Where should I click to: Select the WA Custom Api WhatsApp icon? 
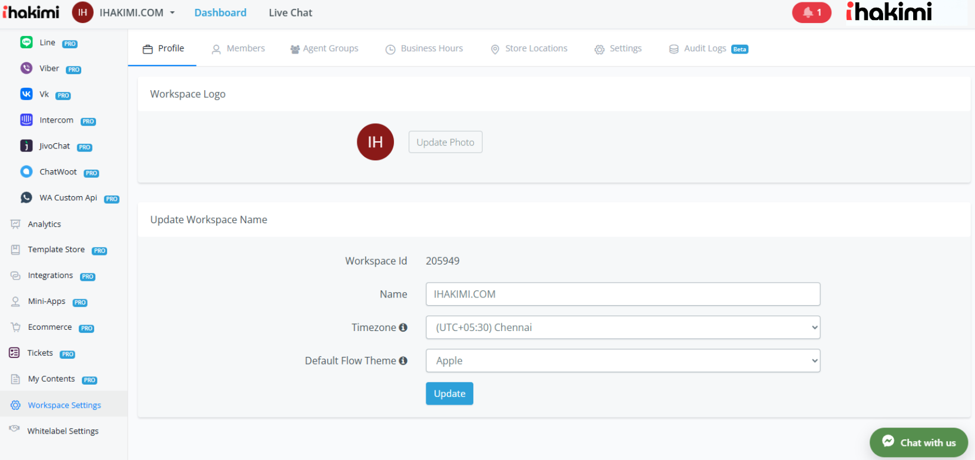(26, 198)
